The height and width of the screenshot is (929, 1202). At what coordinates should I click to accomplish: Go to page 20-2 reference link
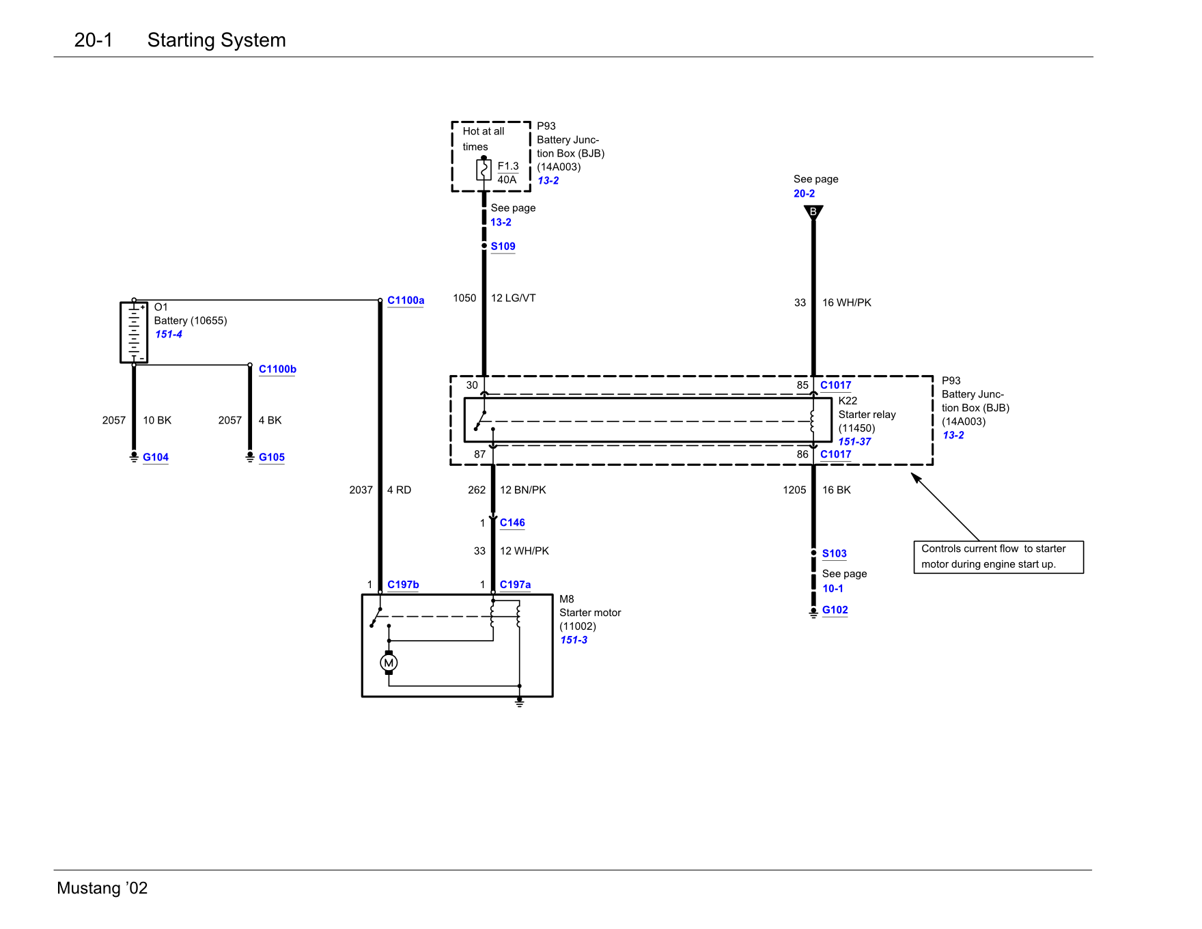[804, 194]
